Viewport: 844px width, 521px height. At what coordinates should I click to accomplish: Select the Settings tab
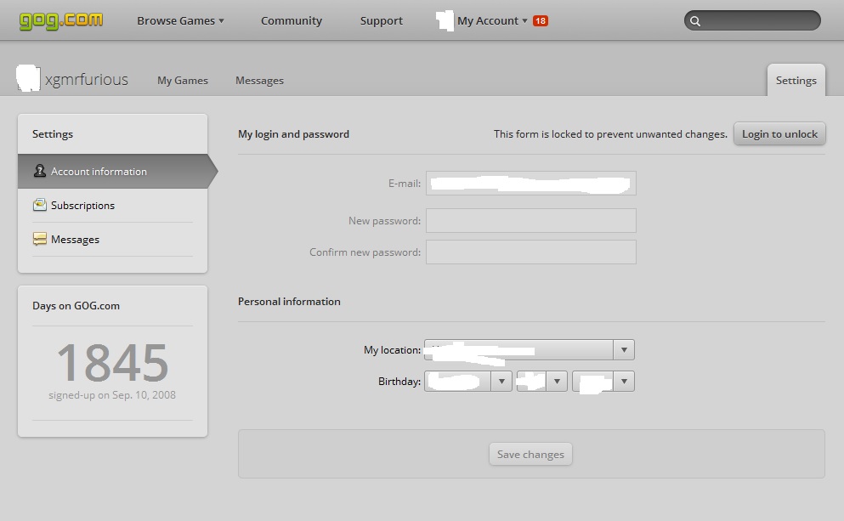796,80
